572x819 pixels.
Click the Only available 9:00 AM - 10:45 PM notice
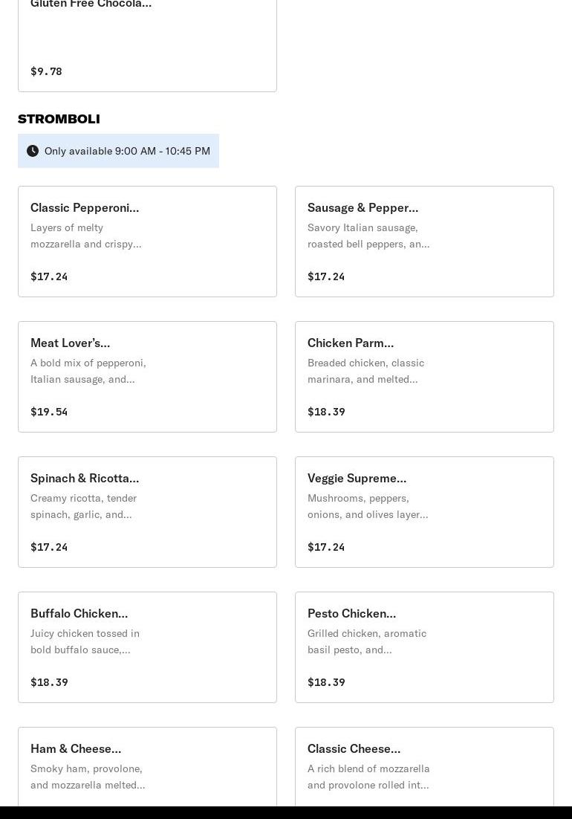click(118, 151)
